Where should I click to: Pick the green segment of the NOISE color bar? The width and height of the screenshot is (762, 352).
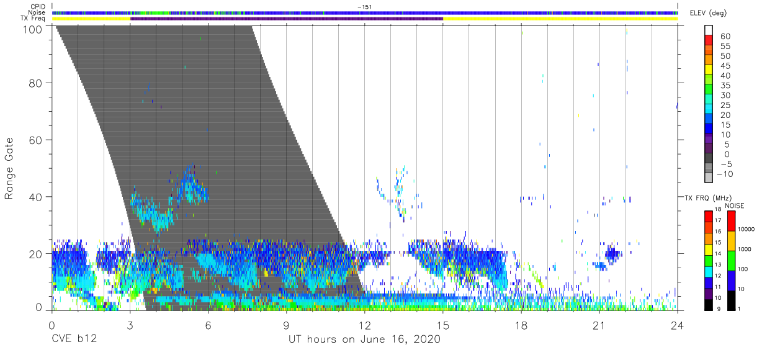731,261
